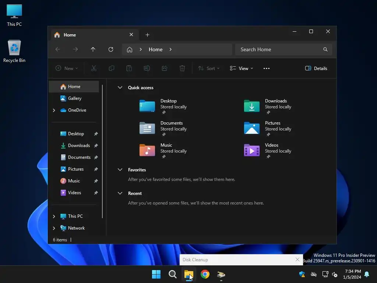Open Documents folder in Quick access
Image resolution: width=377 pixels, height=283 pixels.
point(163,128)
